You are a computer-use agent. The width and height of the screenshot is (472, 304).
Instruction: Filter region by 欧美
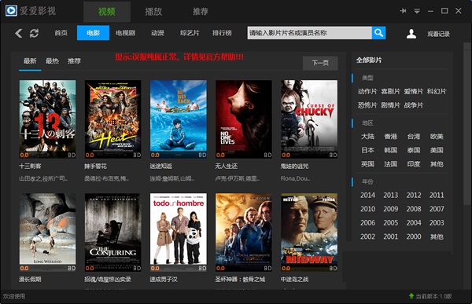[x=437, y=137]
